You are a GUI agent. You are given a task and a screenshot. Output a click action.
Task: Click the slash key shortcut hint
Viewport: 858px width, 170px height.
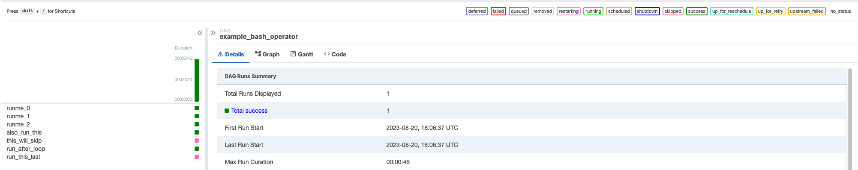(43, 11)
